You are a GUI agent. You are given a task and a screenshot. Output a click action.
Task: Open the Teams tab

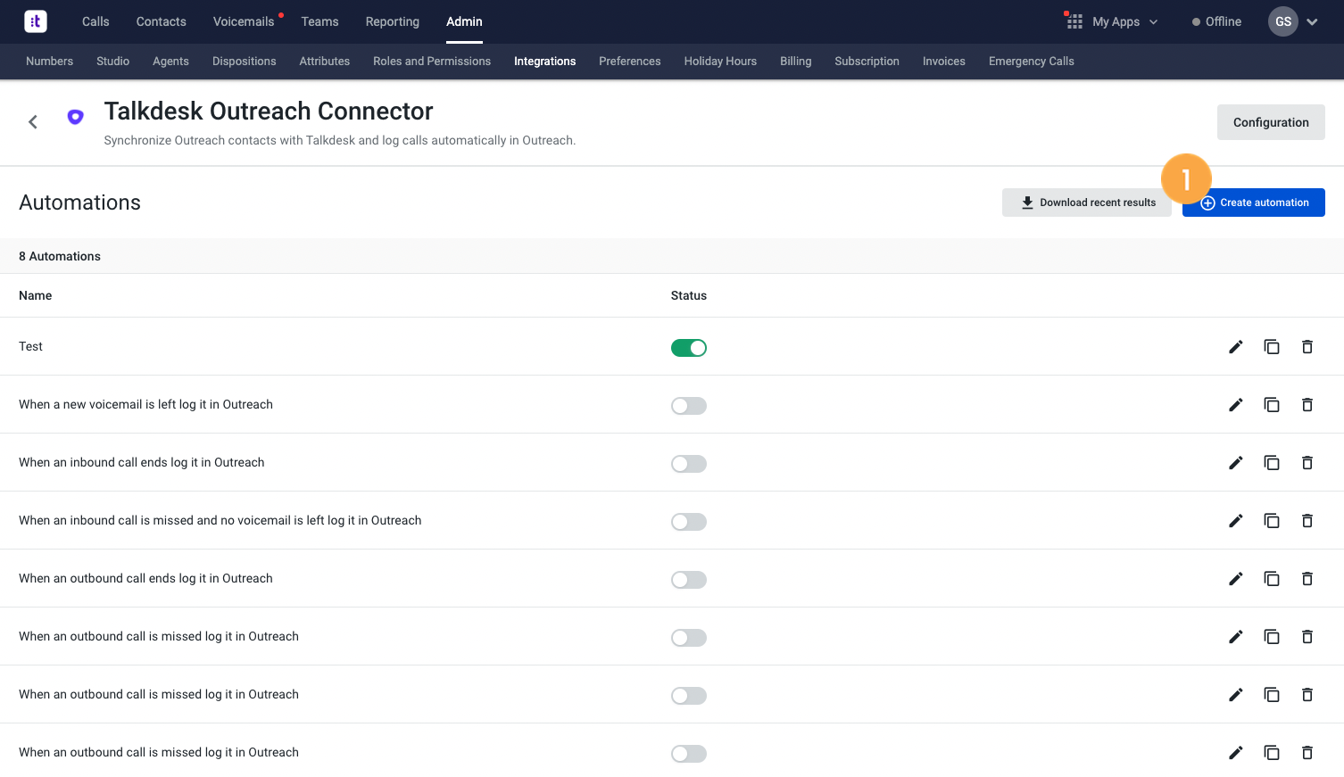(319, 21)
